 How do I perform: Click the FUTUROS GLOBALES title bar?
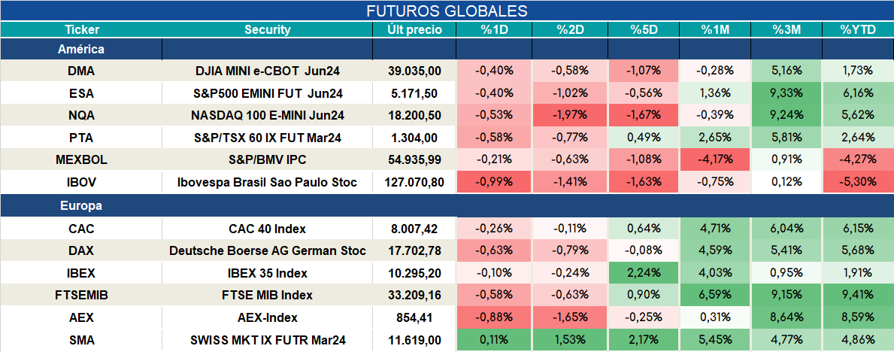(447, 11)
